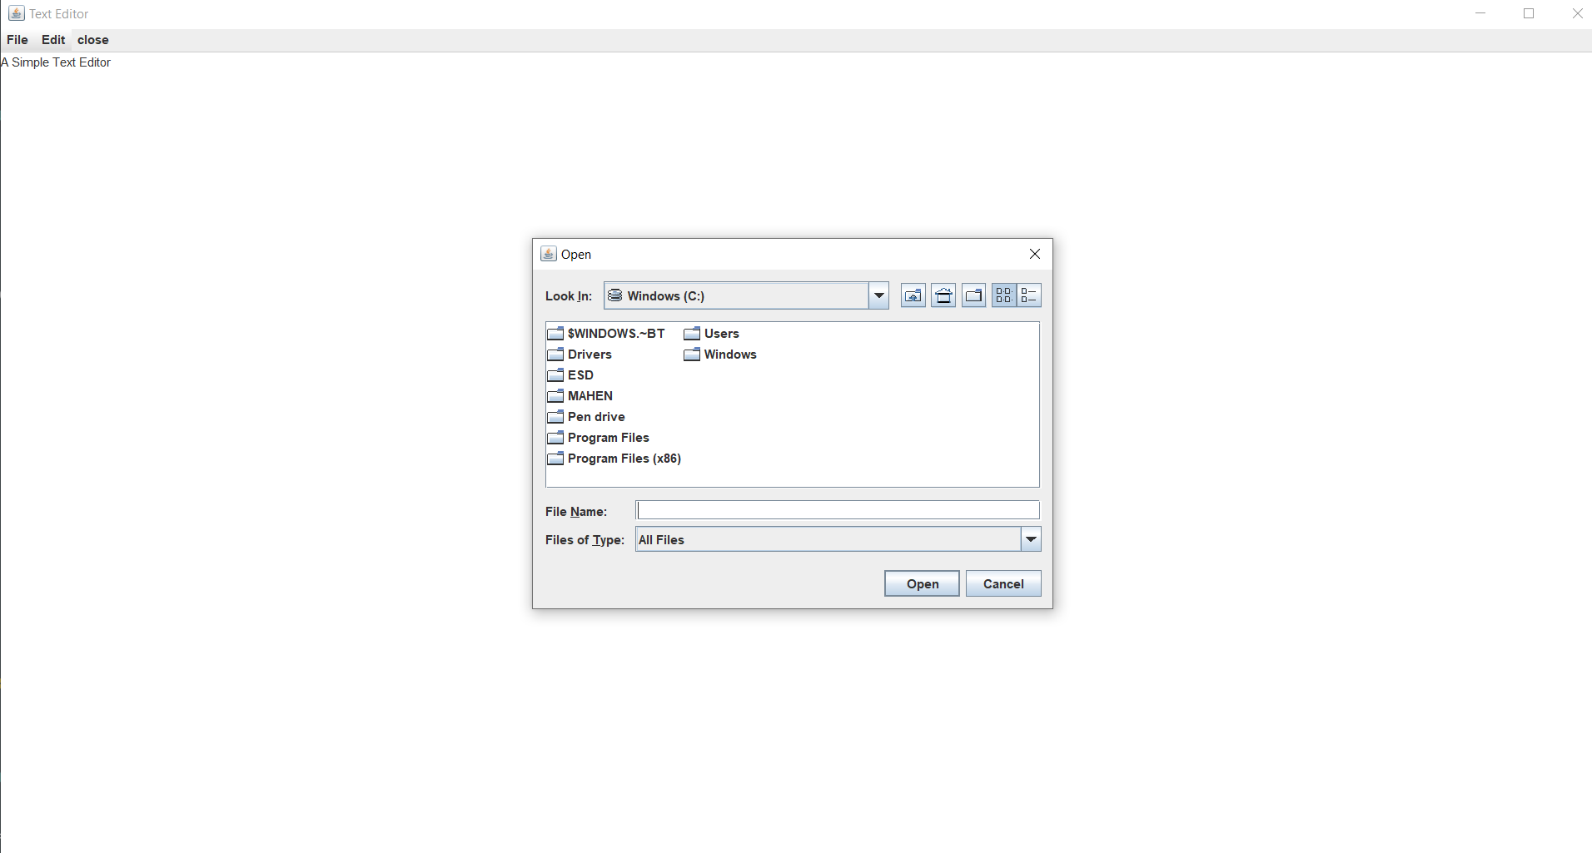Open the File menu
The height and width of the screenshot is (853, 1592).
[x=17, y=39]
